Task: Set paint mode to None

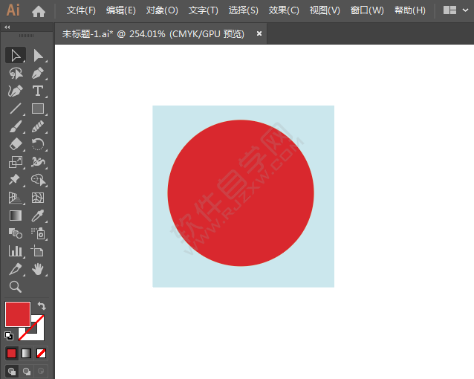Action: (42, 353)
